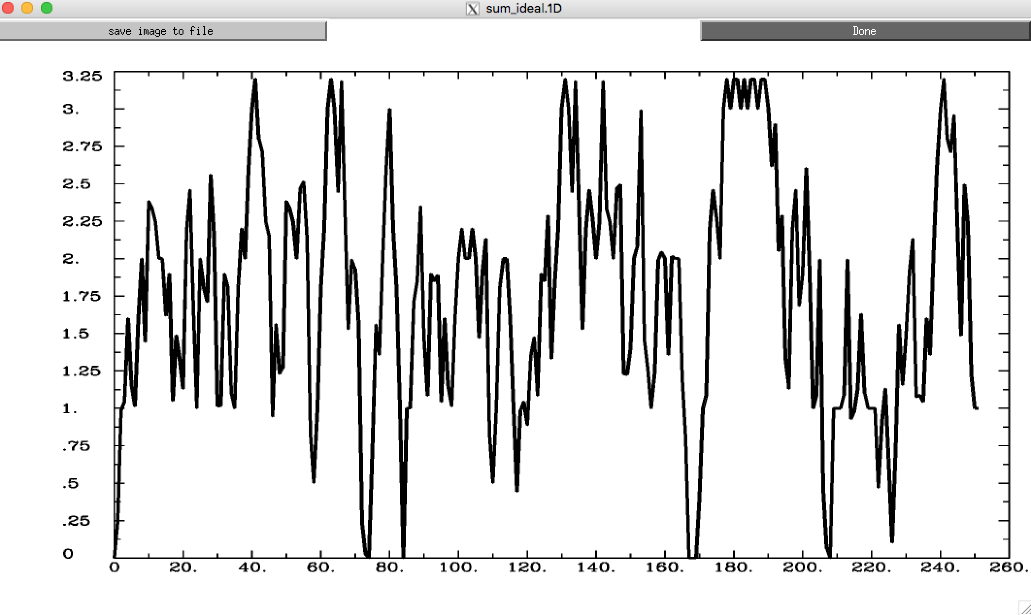Click the x-axis label 120.
The width and height of the screenshot is (1031, 615).
[527, 567]
